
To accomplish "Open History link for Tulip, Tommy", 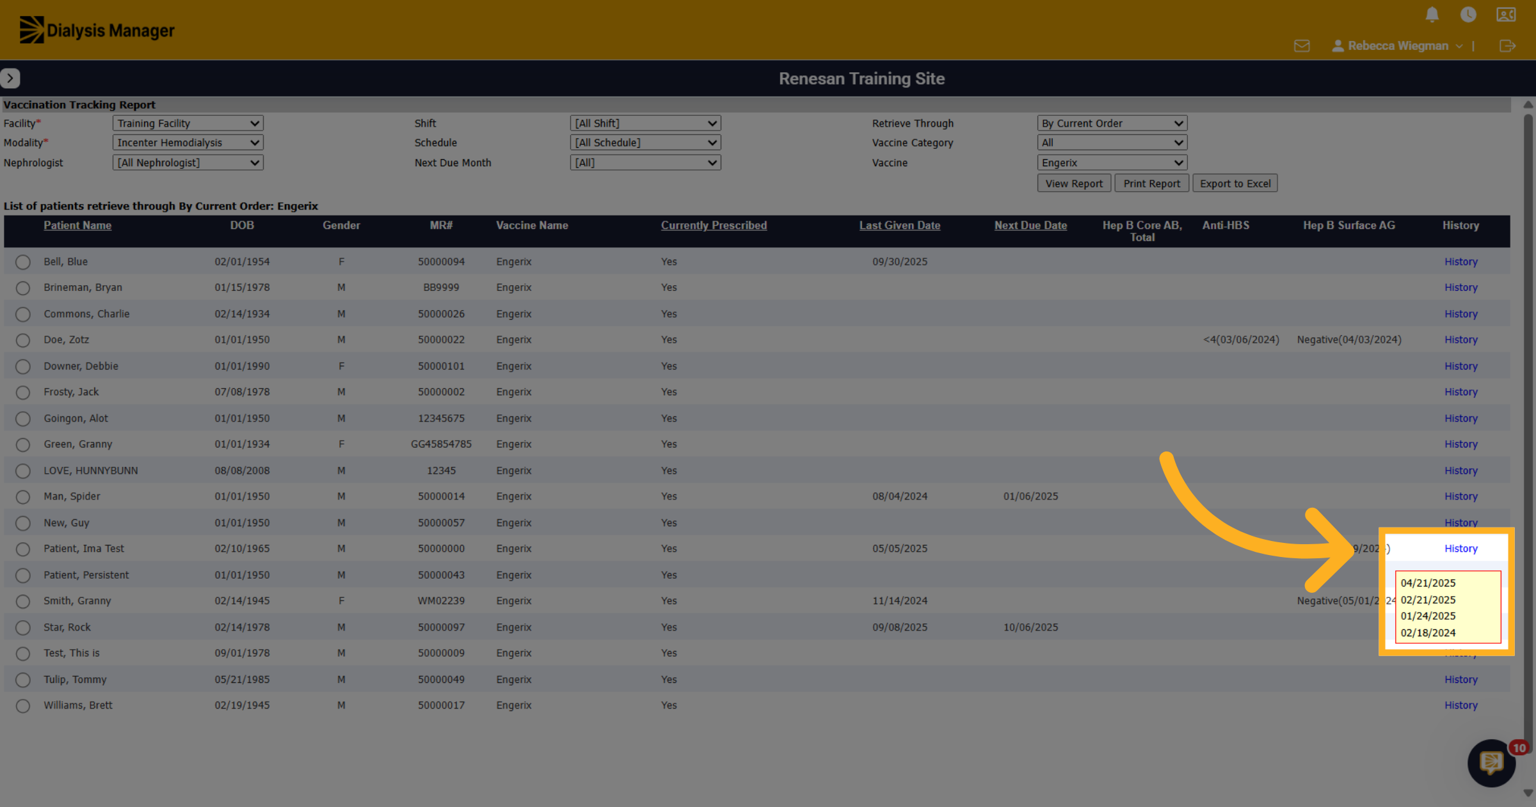I will tap(1460, 679).
